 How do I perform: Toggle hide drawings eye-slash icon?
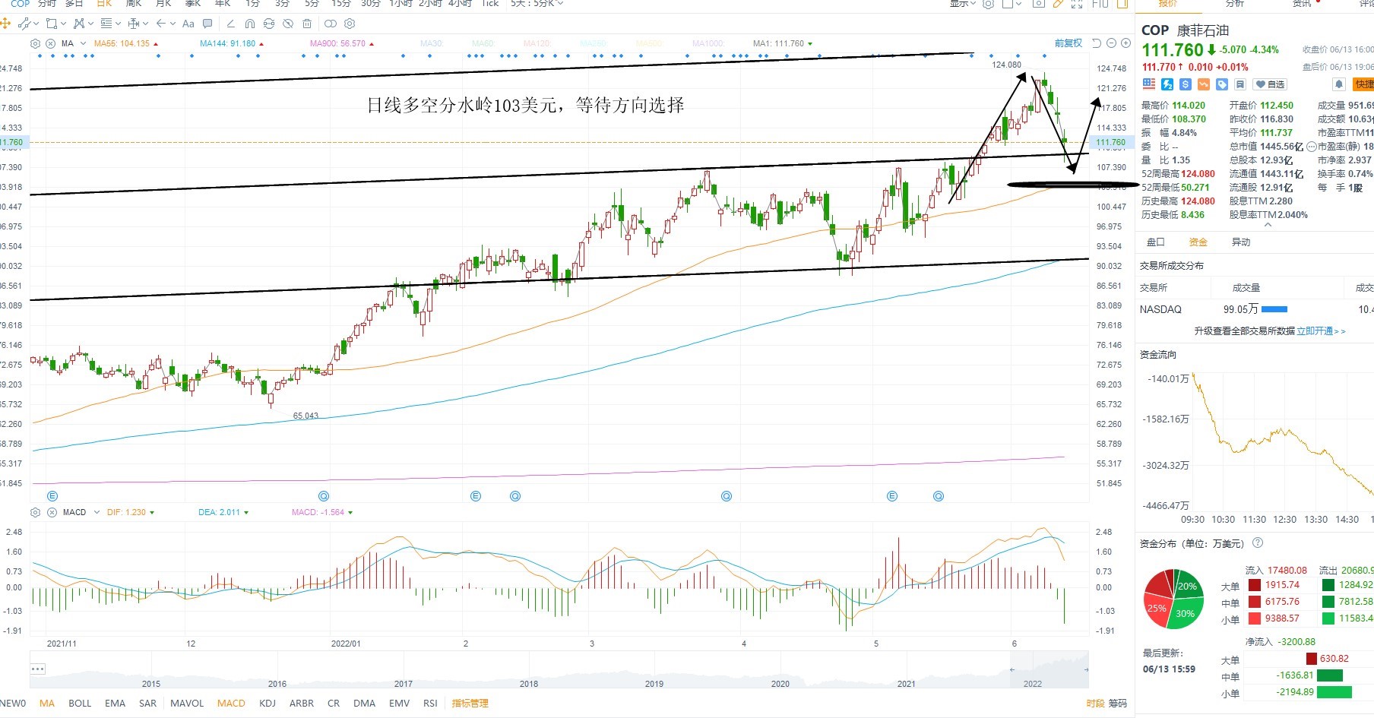pos(288,24)
